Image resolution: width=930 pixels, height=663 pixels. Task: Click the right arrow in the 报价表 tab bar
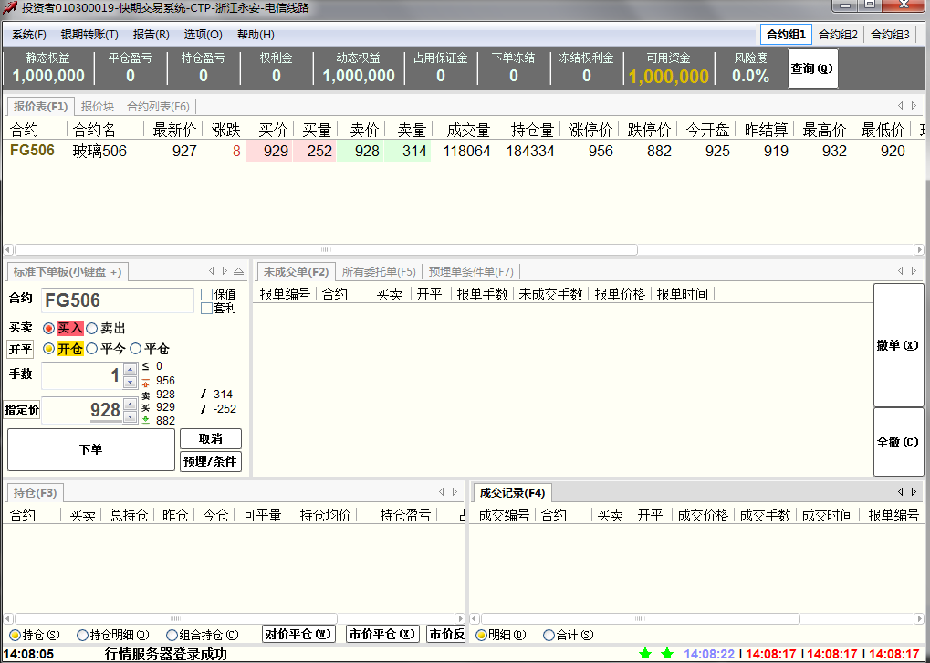pos(914,106)
